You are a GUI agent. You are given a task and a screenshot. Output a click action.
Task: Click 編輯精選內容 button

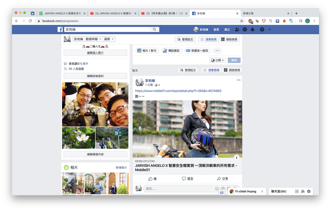click(96, 154)
